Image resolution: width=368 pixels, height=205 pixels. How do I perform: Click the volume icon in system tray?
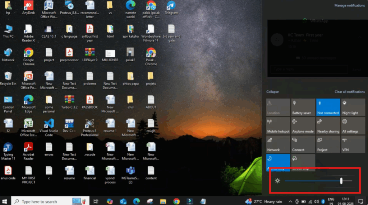[x=316, y=201]
